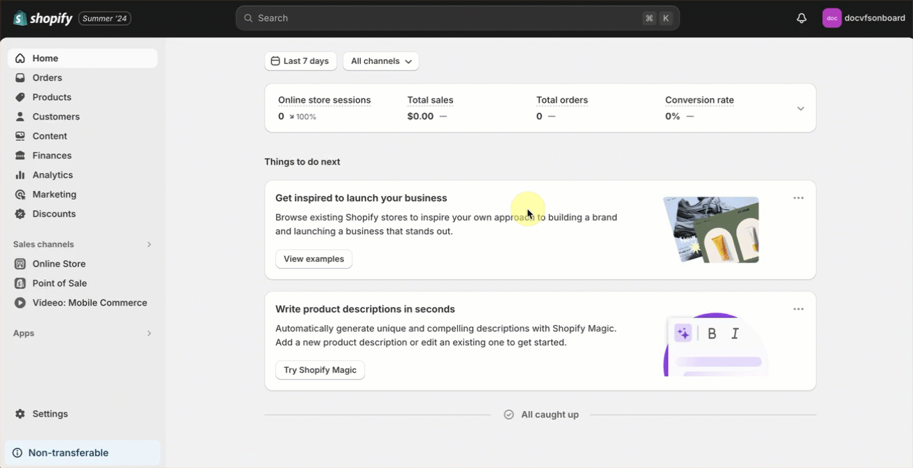The image size is (913, 468).
Task: Open the Last 7 days date picker
Action: (x=300, y=61)
